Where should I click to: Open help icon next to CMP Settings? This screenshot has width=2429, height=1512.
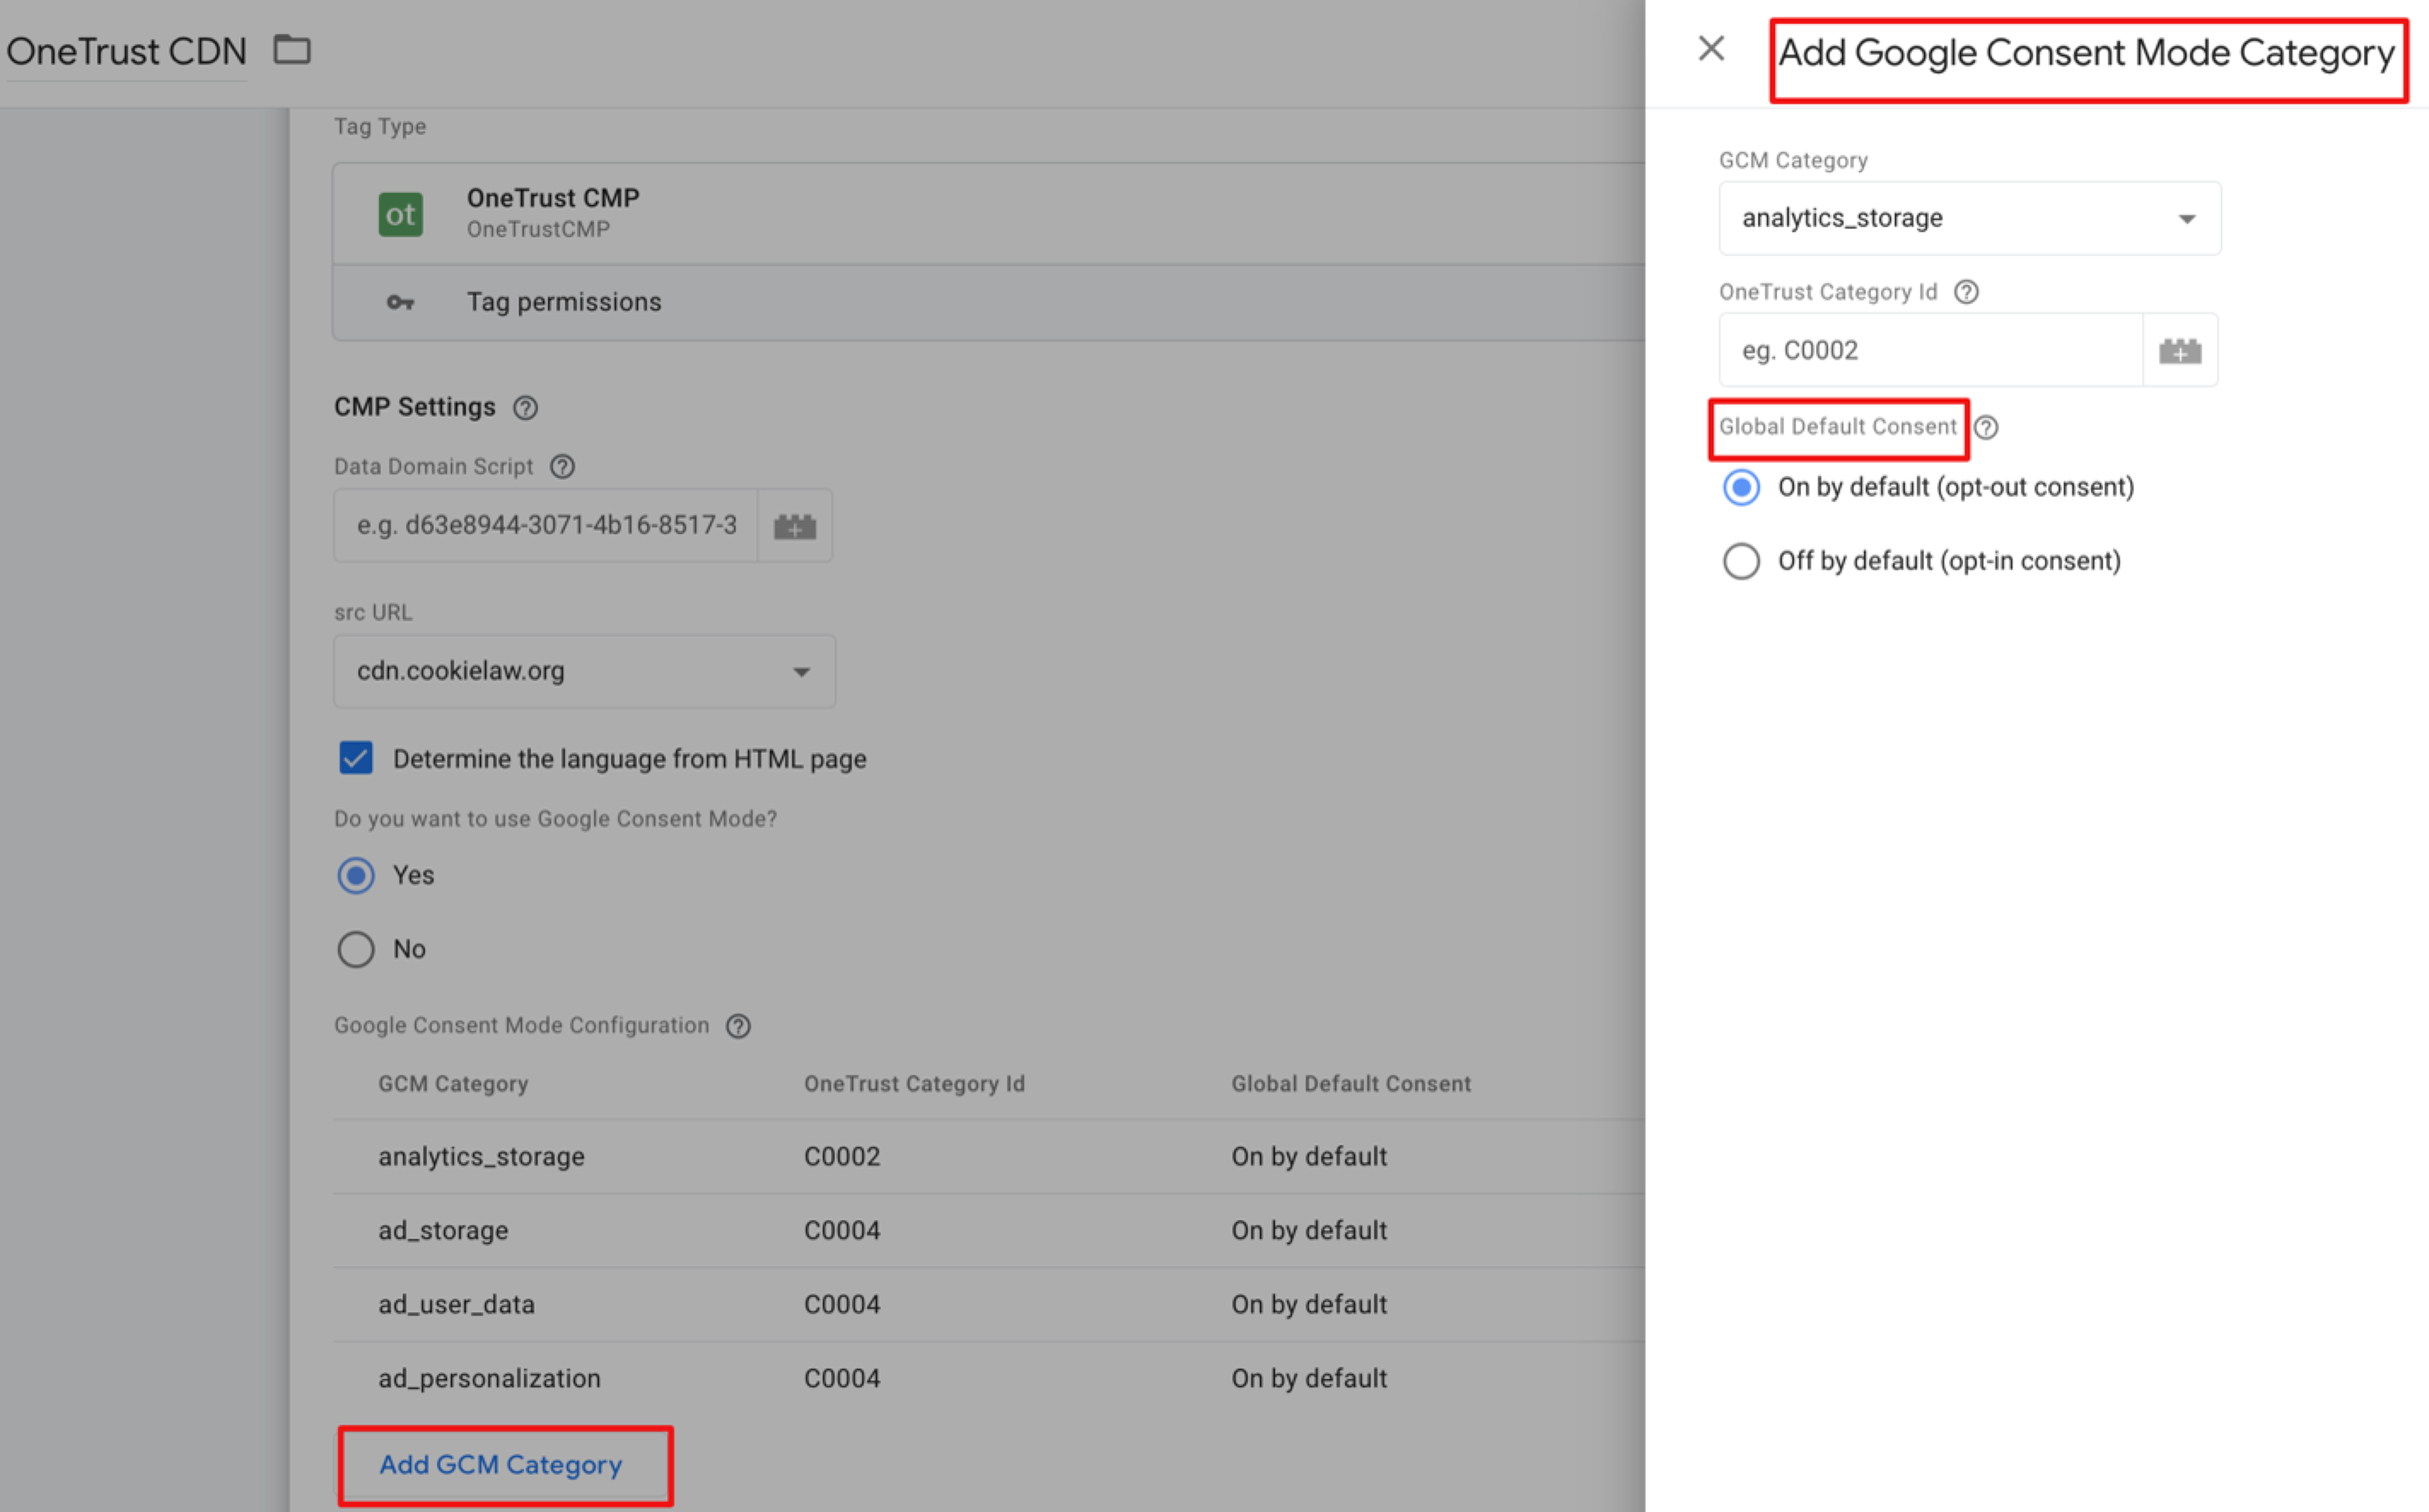coord(525,408)
